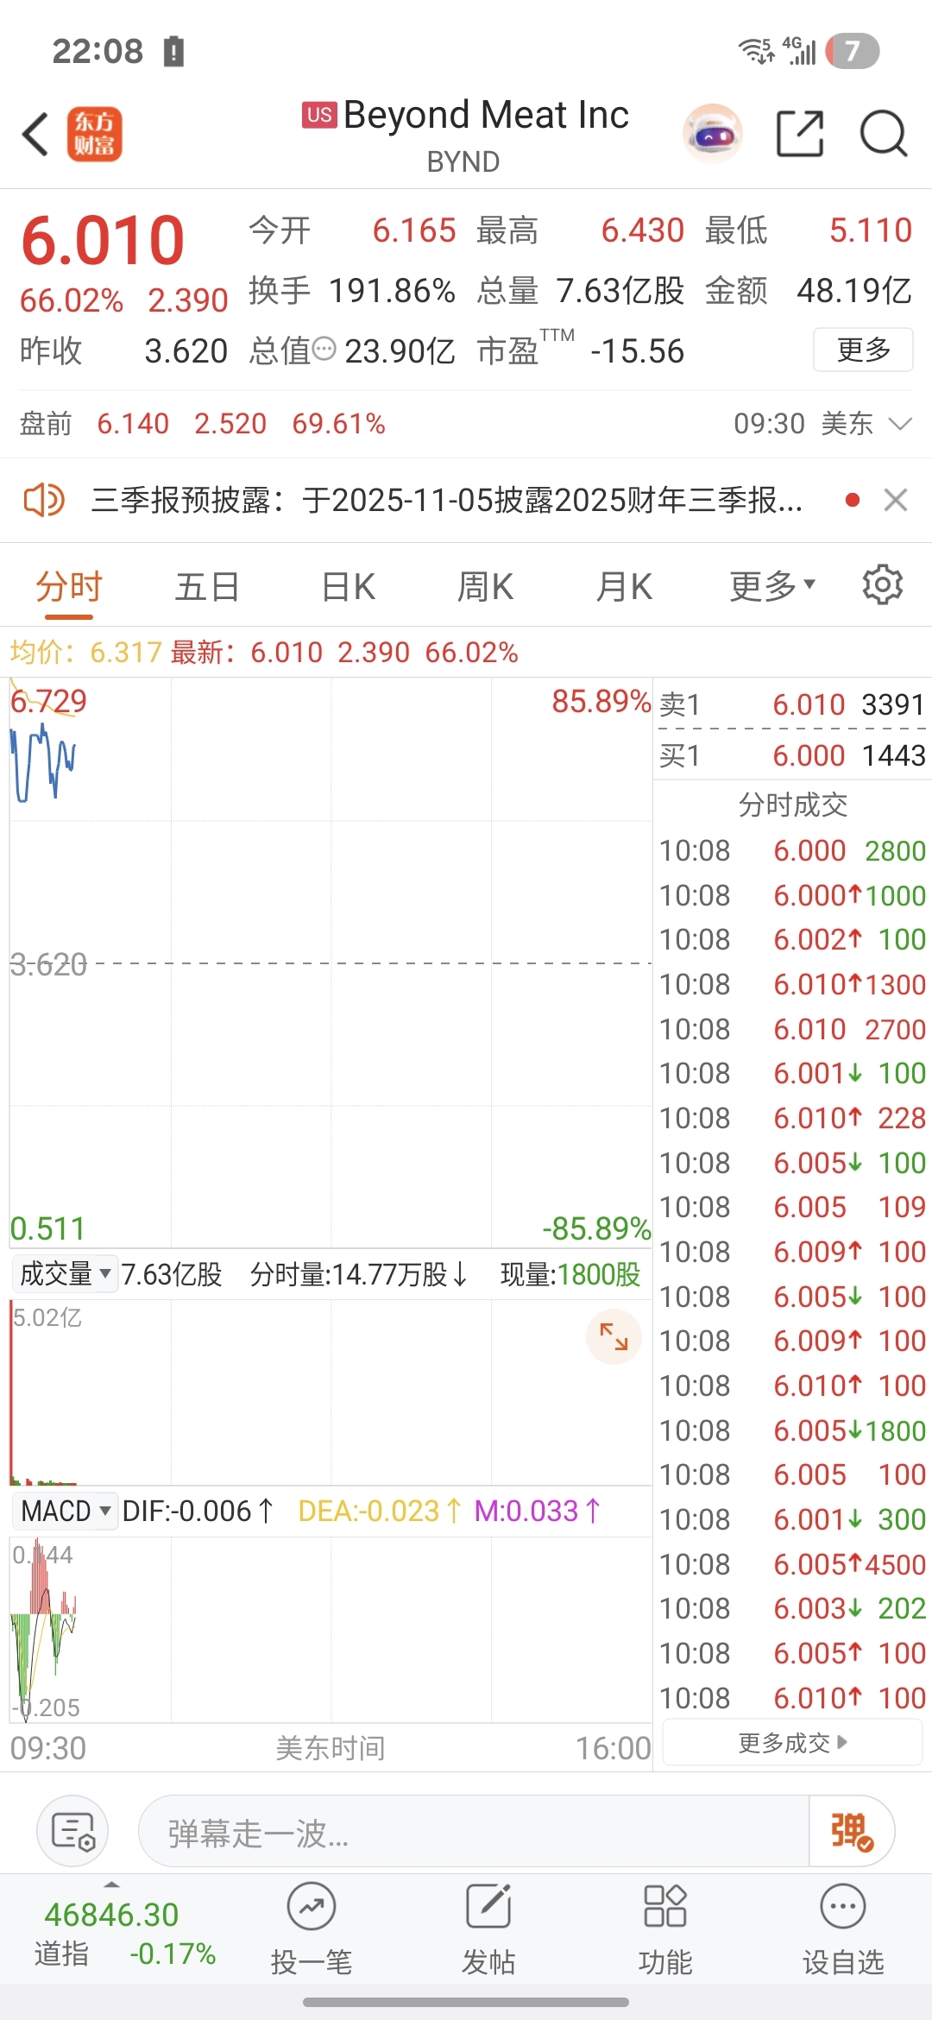This screenshot has width=932, height=2020.
Task: Tap the 市盈 TTM -15.56 value
Action: 637,351
